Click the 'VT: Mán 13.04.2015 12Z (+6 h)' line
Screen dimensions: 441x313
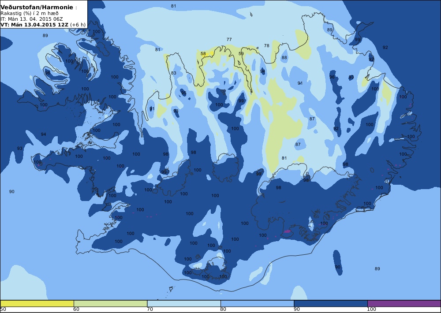pyautogui.click(x=43, y=25)
